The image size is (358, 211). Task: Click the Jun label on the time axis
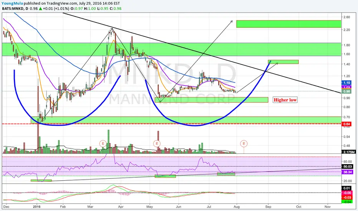coord(179,207)
